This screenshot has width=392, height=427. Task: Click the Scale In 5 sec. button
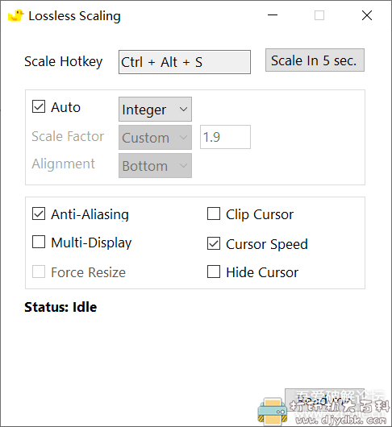tap(315, 60)
